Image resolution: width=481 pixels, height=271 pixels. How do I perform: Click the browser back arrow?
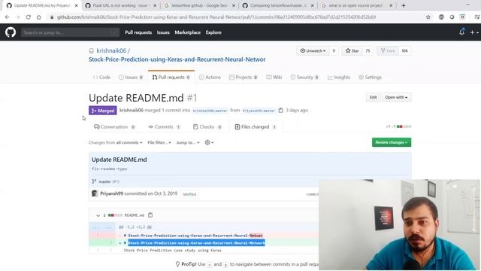(7, 17)
